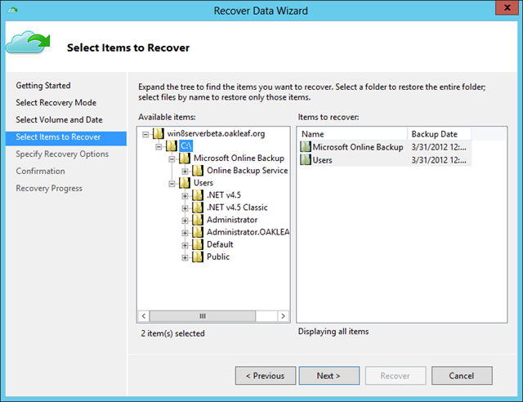Viewport: 523px width, 402px height.
Task: Cancel the Recover Data Wizard
Action: point(462,376)
